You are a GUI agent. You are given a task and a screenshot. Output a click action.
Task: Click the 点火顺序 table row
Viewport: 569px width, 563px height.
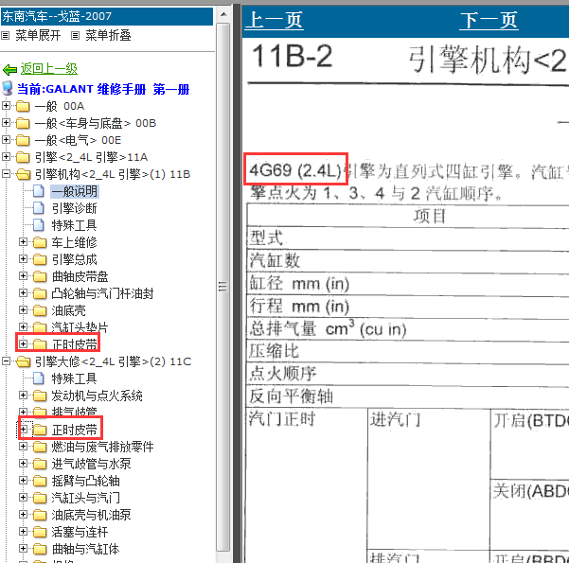click(x=408, y=374)
